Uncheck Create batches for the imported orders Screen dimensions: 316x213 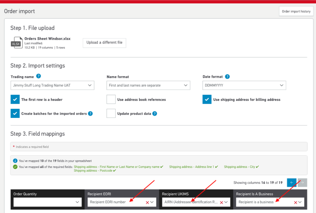(15, 113)
